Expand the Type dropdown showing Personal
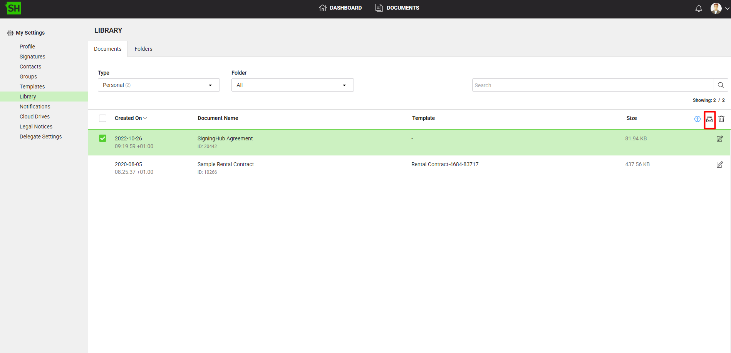The image size is (731, 353). tap(159, 85)
